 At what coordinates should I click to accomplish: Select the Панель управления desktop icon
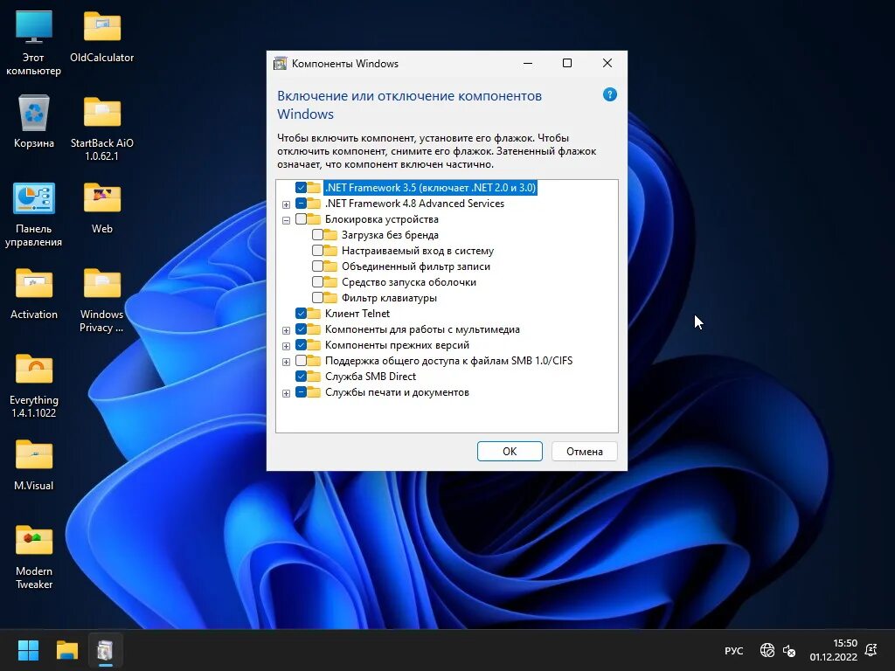coord(34,215)
